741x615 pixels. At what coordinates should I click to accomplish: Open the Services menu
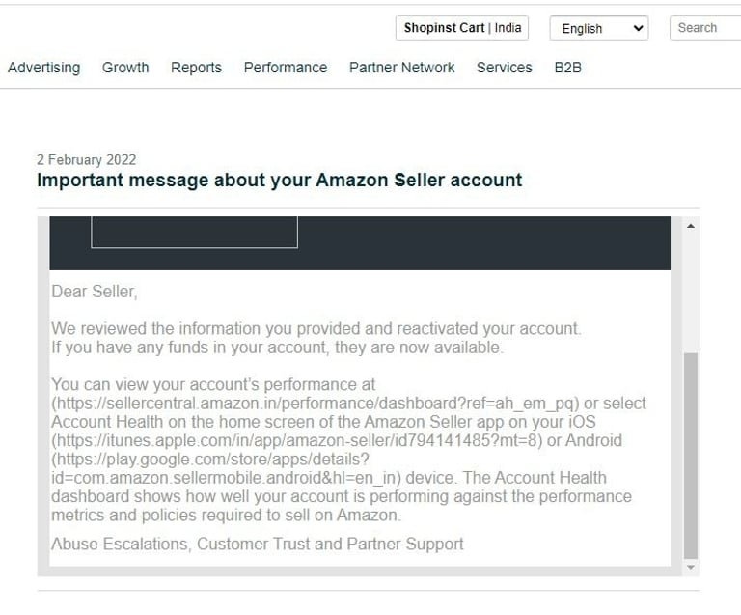click(x=505, y=68)
